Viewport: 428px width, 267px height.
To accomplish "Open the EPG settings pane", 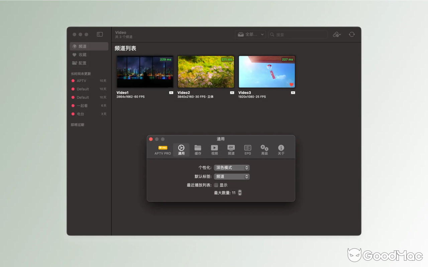I will pyautogui.click(x=247, y=150).
